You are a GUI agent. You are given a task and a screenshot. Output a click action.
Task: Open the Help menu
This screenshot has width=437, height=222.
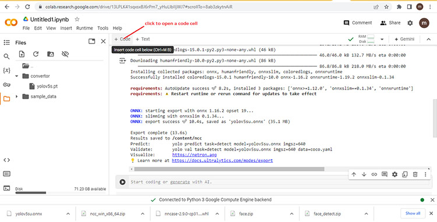click(x=117, y=28)
